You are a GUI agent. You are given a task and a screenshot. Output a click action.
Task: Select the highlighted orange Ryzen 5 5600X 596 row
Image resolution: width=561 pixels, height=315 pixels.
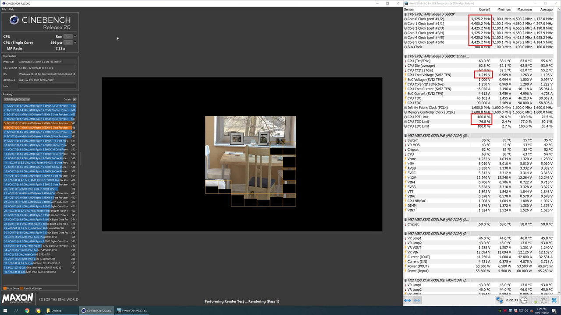click(40, 127)
